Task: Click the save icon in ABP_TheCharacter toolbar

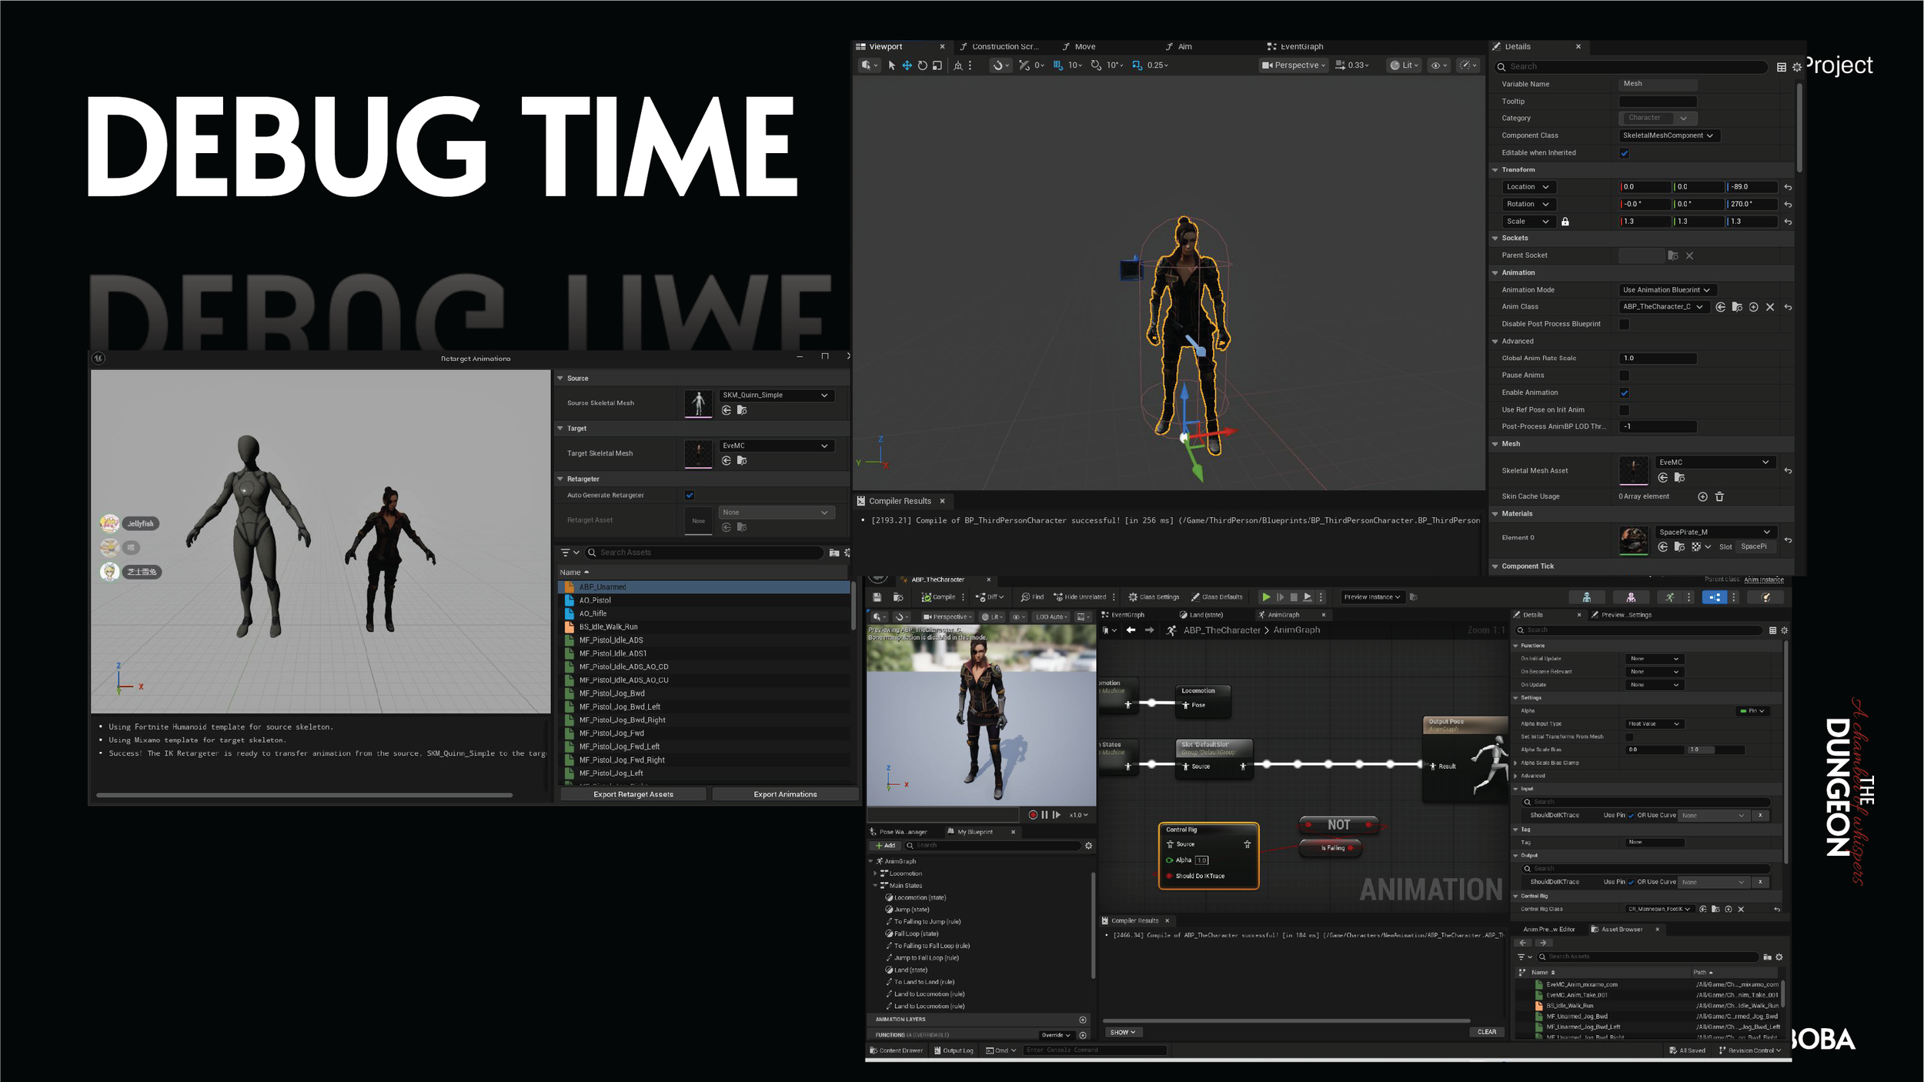Action: pyautogui.click(x=877, y=597)
